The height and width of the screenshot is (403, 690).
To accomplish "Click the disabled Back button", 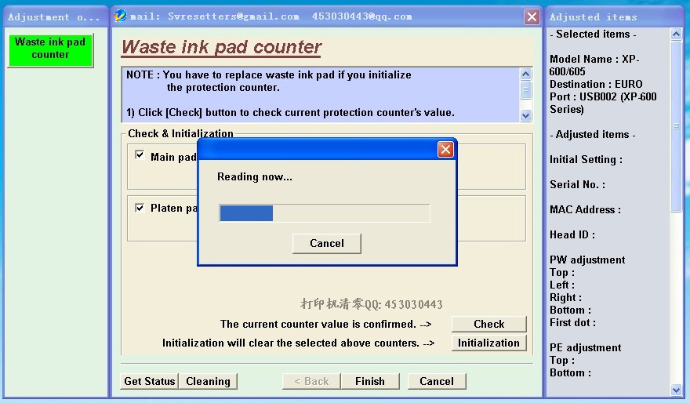I will click(x=311, y=381).
